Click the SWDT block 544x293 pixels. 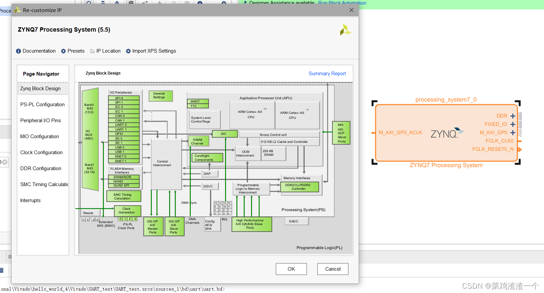(198, 102)
